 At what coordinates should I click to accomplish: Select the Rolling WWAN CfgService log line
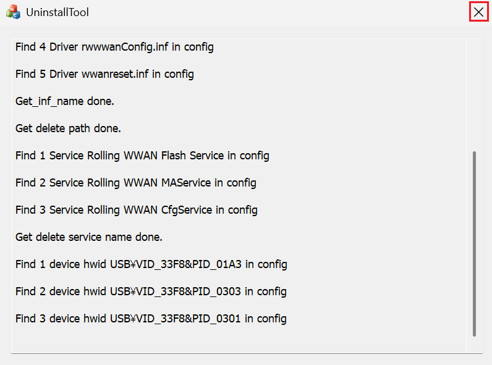pos(137,210)
